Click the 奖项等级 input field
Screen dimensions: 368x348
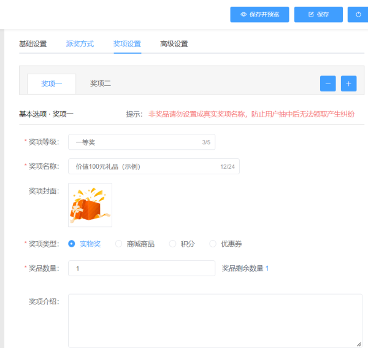click(135, 142)
